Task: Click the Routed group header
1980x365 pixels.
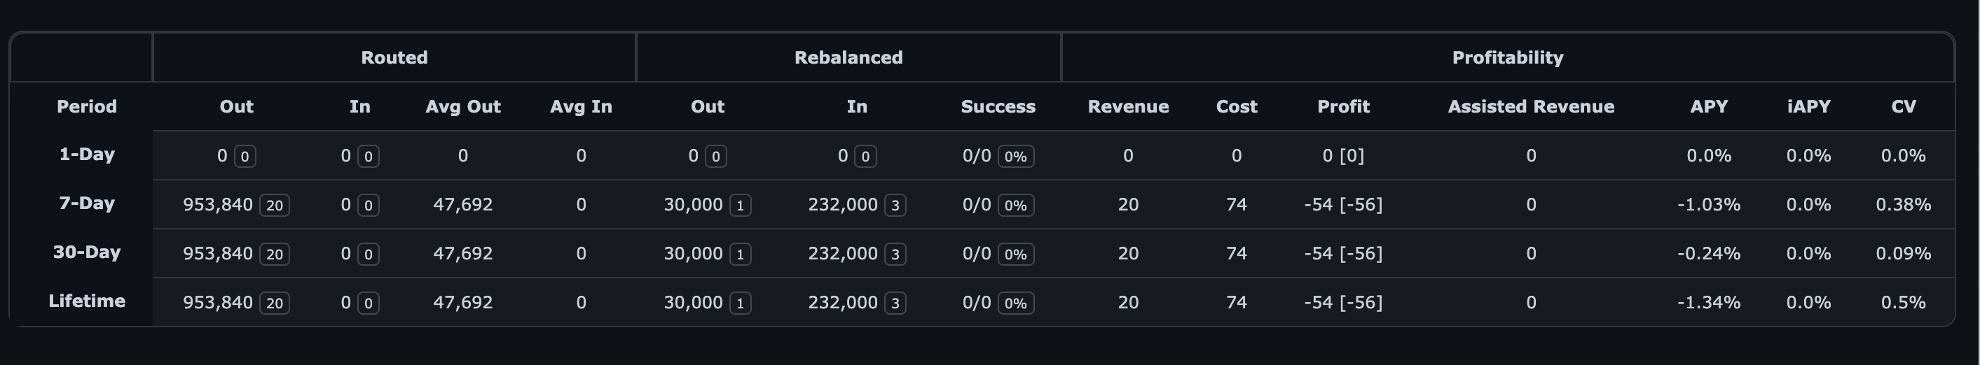Action: 394,57
